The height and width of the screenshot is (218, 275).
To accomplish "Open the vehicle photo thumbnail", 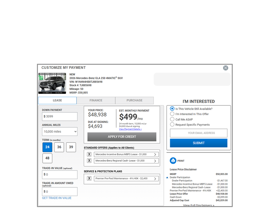I will [x=52, y=83].
